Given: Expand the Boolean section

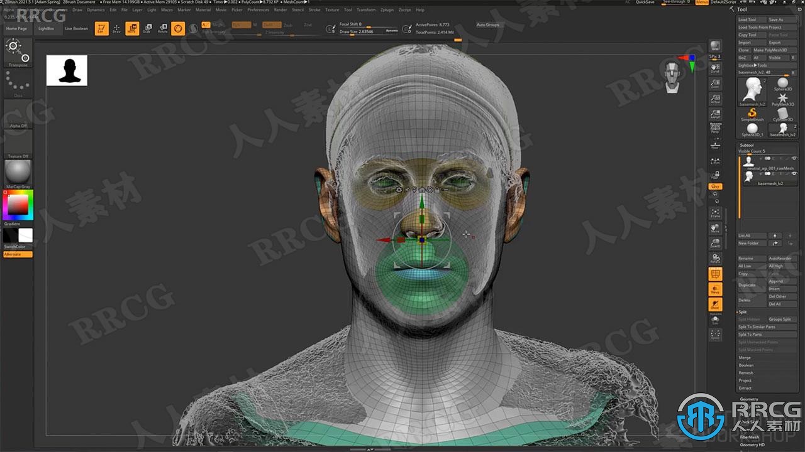Looking at the screenshot, I should (746, 365).
